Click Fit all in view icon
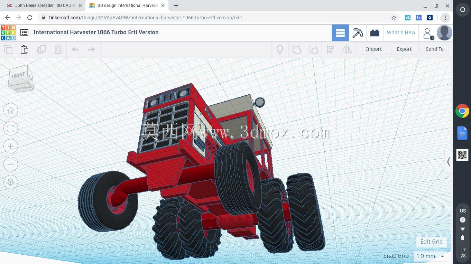Screen dimensions: 471x264 point(11,129)
